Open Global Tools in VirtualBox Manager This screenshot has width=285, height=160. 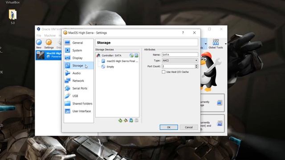point(216,44)
